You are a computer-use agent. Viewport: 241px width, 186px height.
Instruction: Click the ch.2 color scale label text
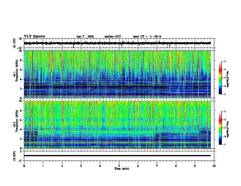[x=228, y=129]
